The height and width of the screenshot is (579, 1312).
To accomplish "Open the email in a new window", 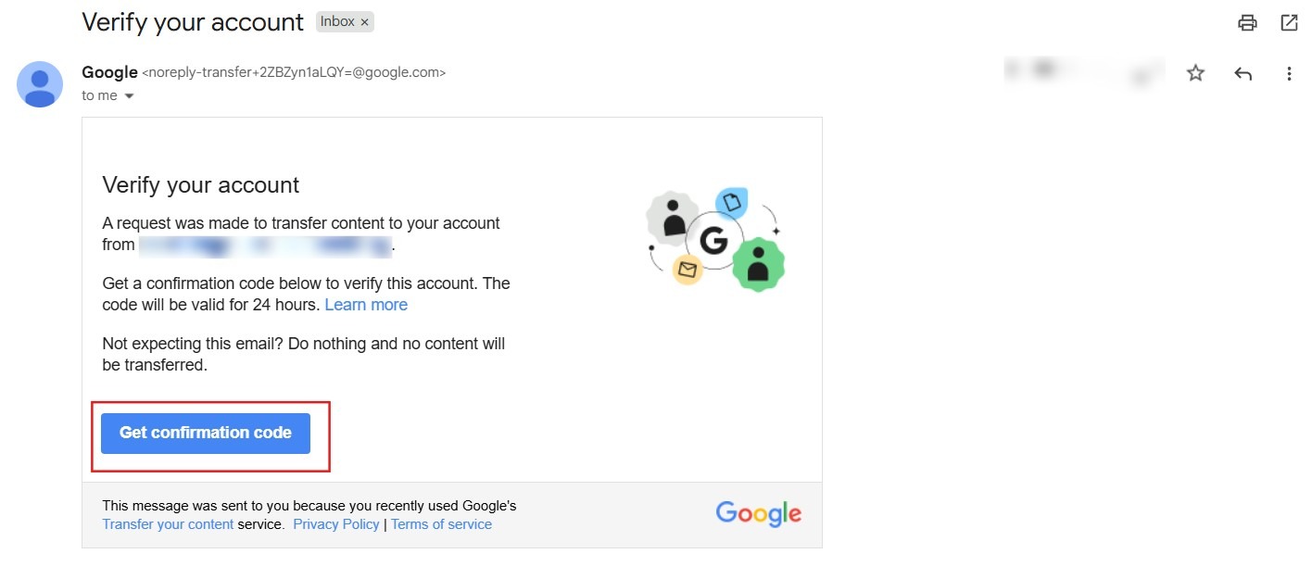I will (x=1289, y=23).
